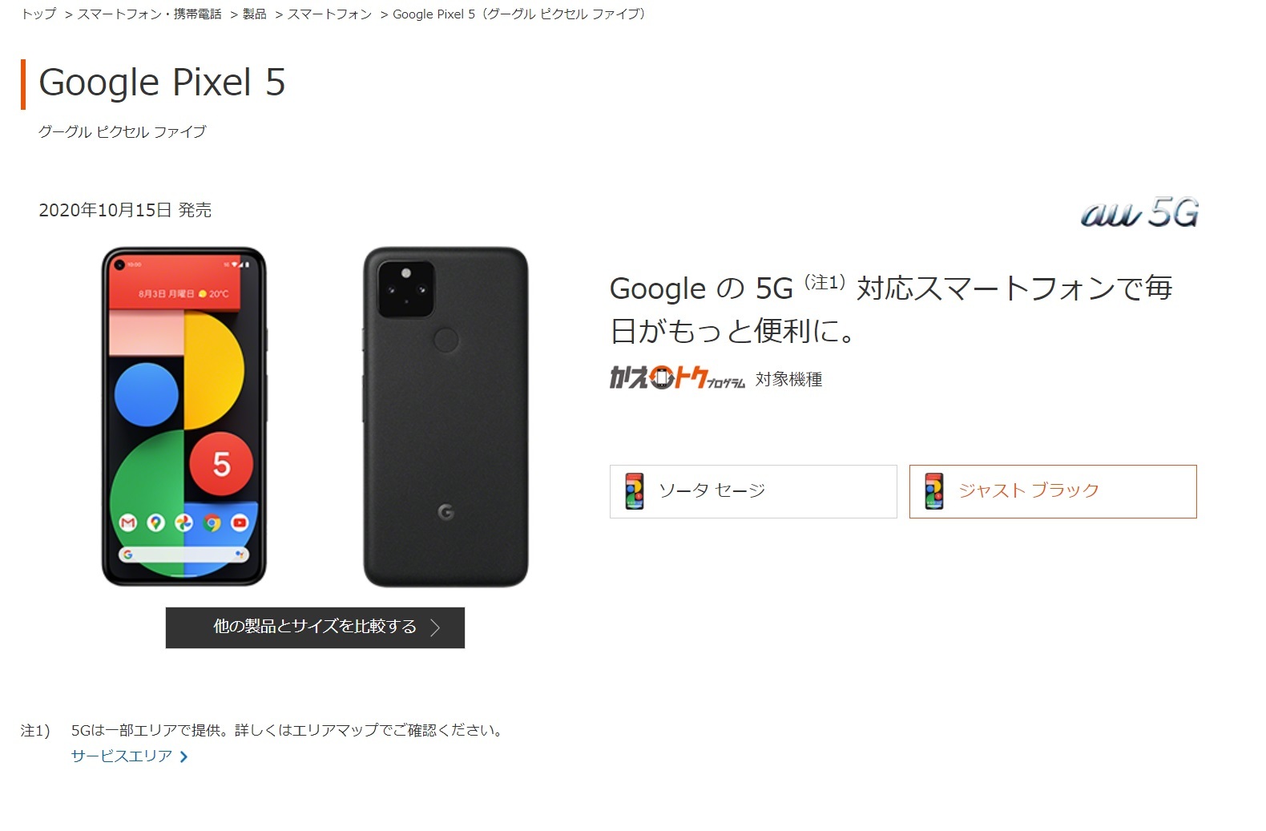Click the Google Pixel 5 page heading
This screenshot has height=831, width=1266.
(162, 83)
